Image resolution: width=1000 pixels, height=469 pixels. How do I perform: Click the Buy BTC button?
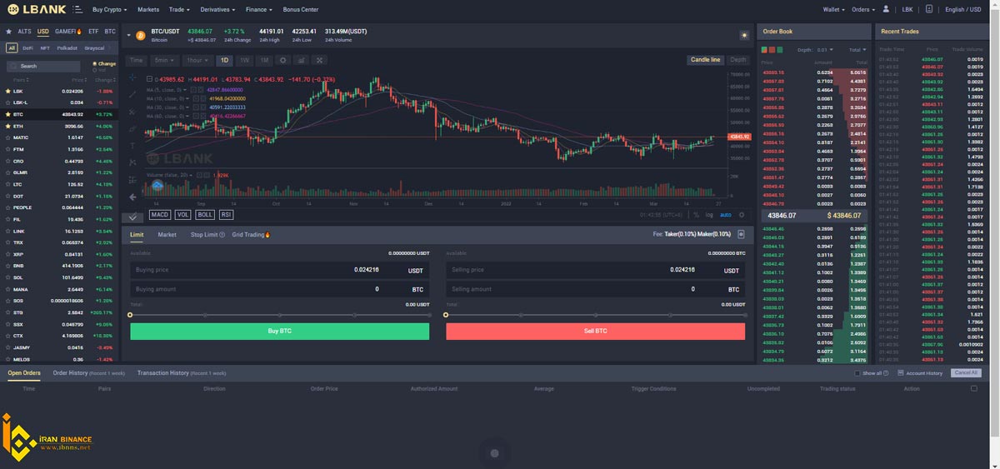pos(279,331)
